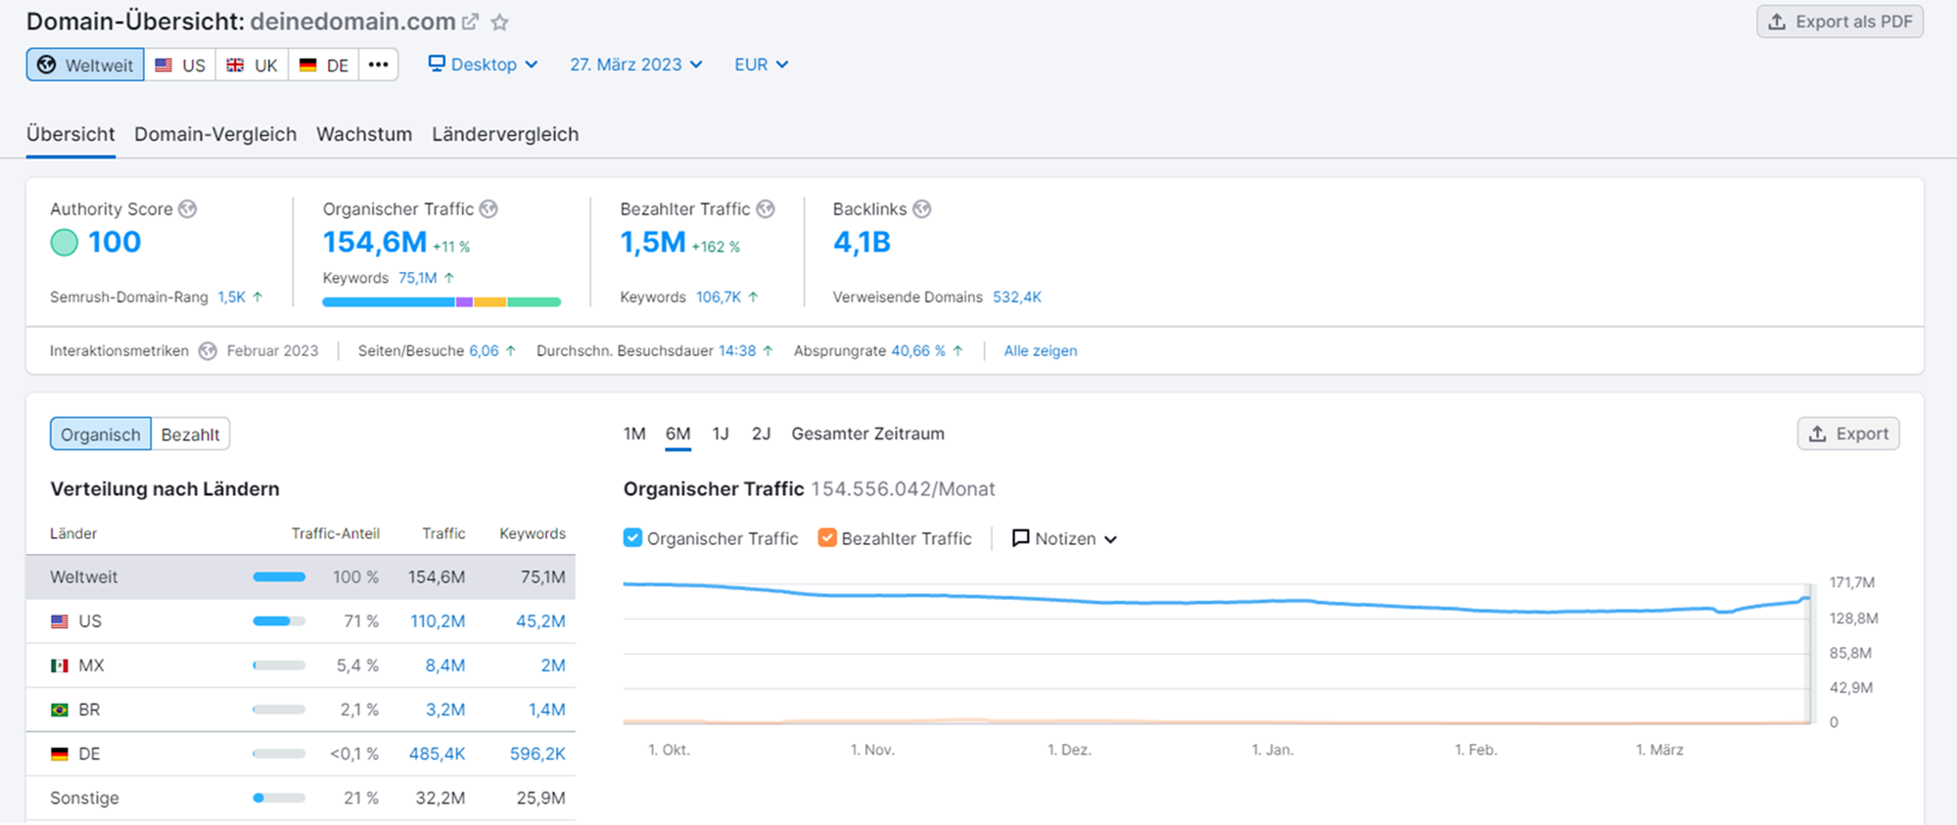Click Sonstige traffic share progress bar

click(x=279, y=798)
